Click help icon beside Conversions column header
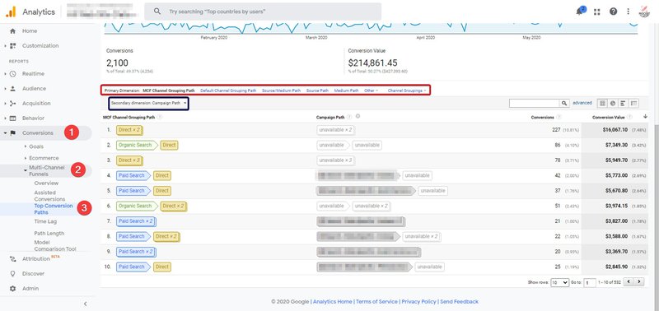 tap(559, 118)
